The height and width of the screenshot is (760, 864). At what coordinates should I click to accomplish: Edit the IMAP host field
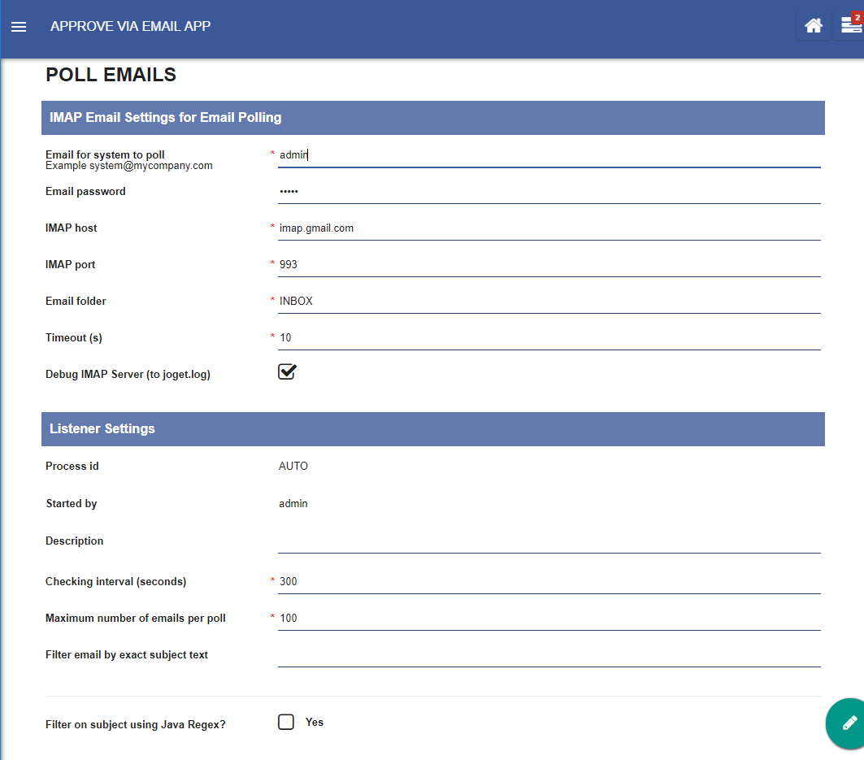pyautogui.click(x=549, y=228)
